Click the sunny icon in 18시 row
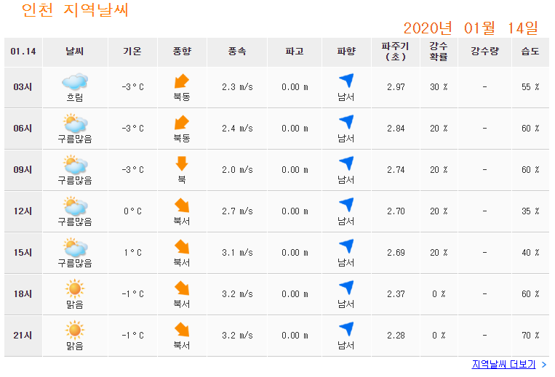The width and height of the screenshot is (555, 377). pos(75,288)
